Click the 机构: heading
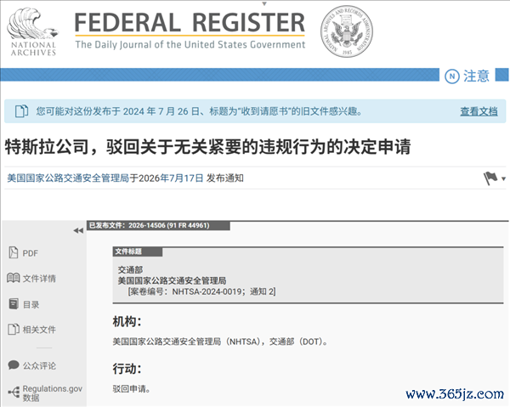Screen dimensions: 510x407 [127, 322]
